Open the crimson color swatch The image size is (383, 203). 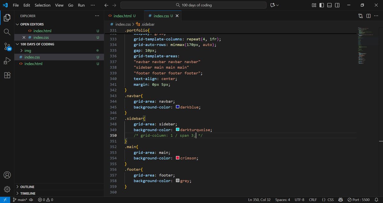[178, 158]
